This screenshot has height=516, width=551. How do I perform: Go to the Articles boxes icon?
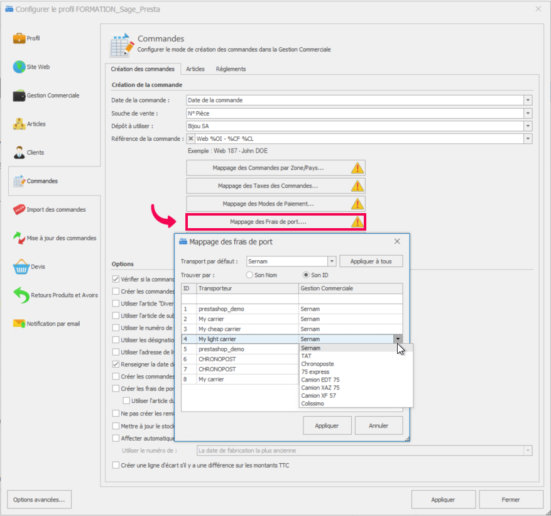tap(19, 124)
